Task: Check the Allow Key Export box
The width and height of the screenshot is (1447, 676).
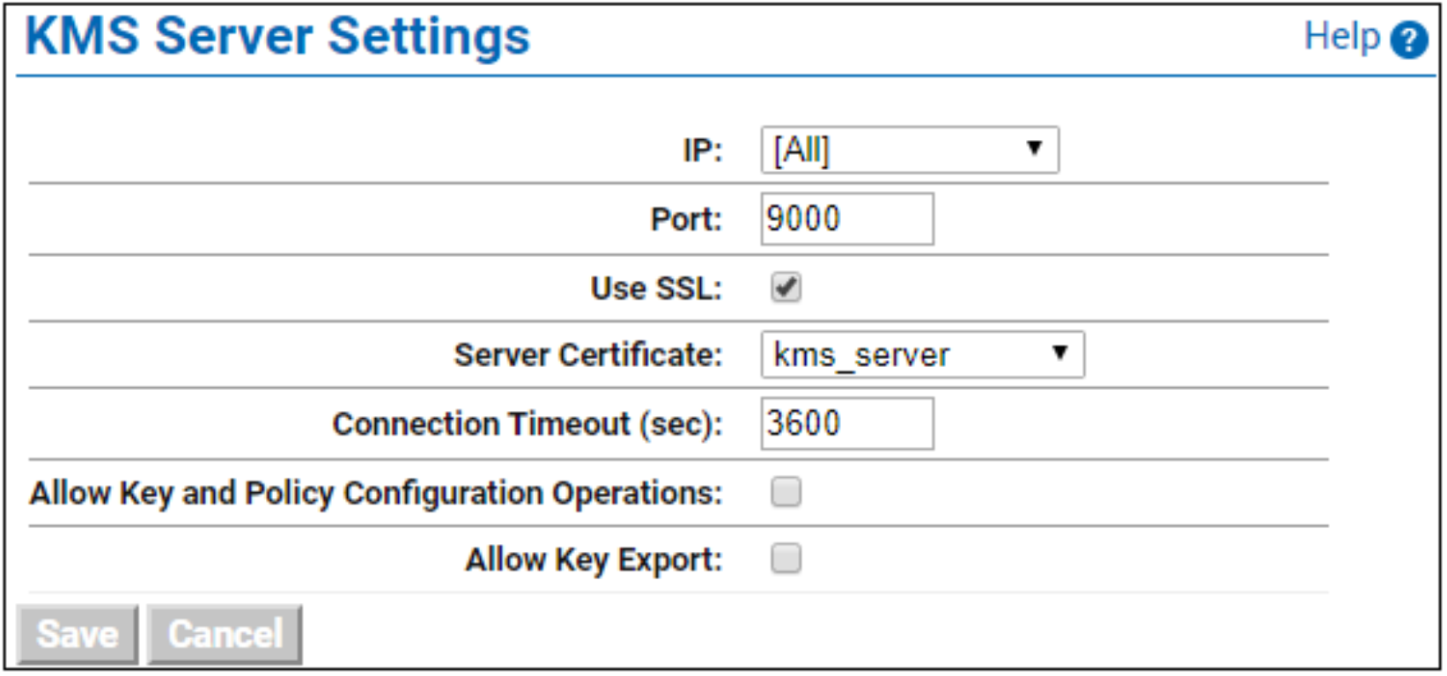Action: pos(786,559)
